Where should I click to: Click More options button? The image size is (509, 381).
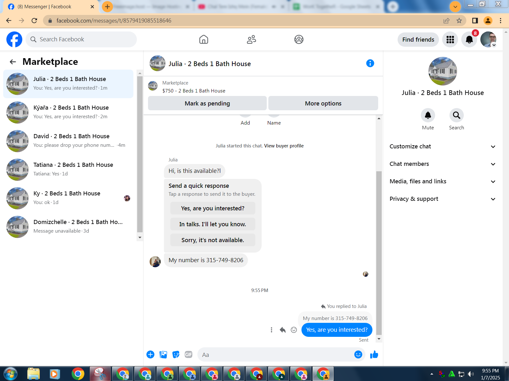(323, 103)
